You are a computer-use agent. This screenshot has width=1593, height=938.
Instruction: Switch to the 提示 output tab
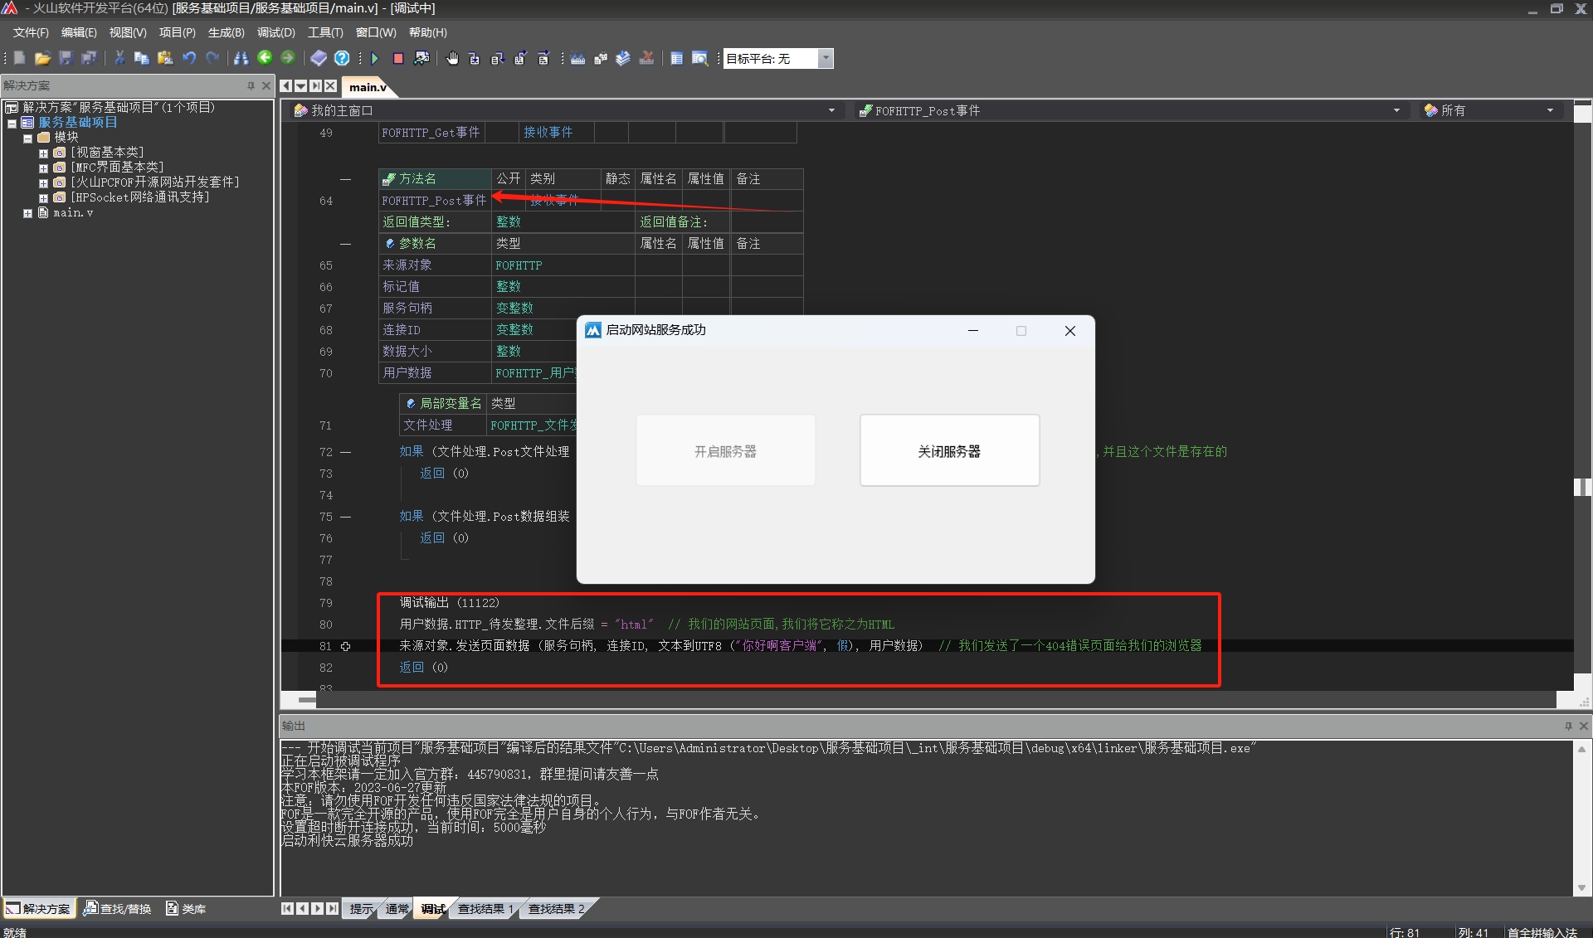coord(361,909)
